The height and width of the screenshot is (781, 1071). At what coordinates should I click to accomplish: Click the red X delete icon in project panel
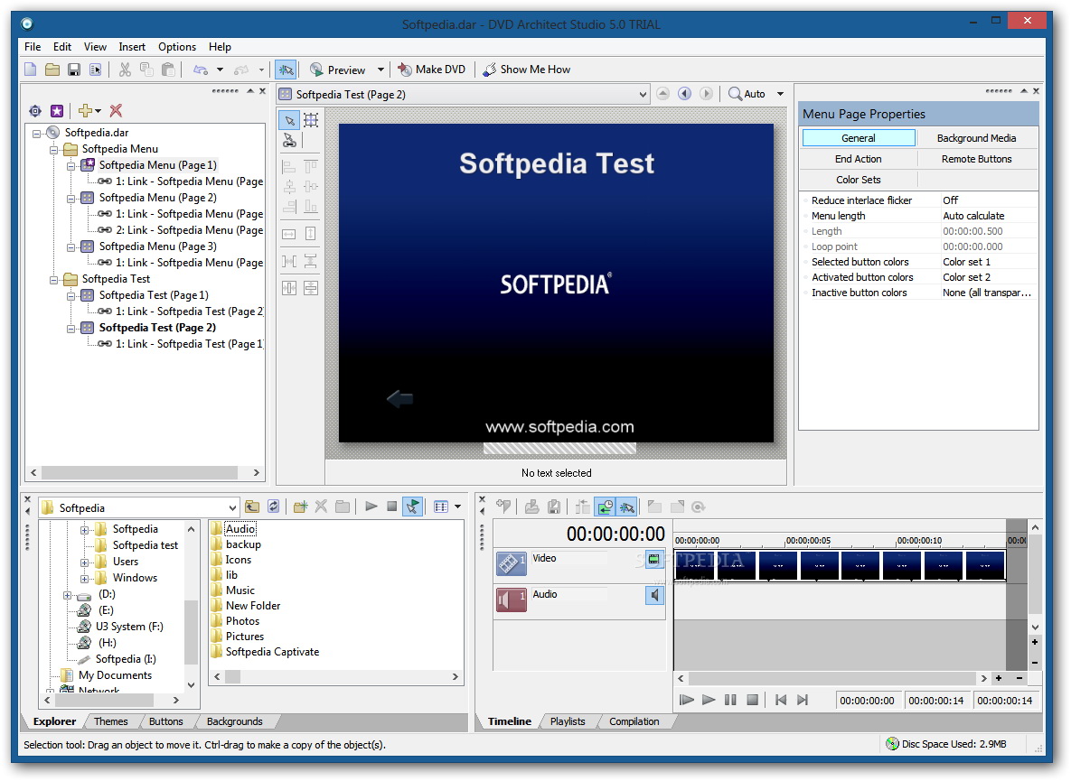coord(116,111)
